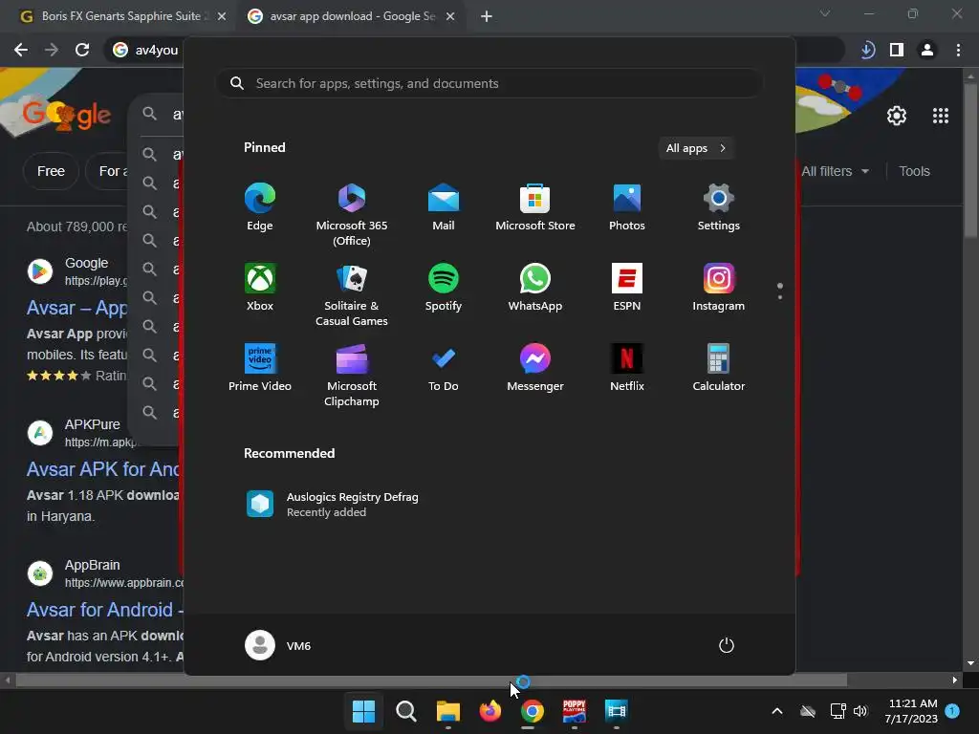This screenshot has width=979, height=734.
Task: Click Chrome's forward arrow
Action: pyautogui.click(x=52, y=50)
